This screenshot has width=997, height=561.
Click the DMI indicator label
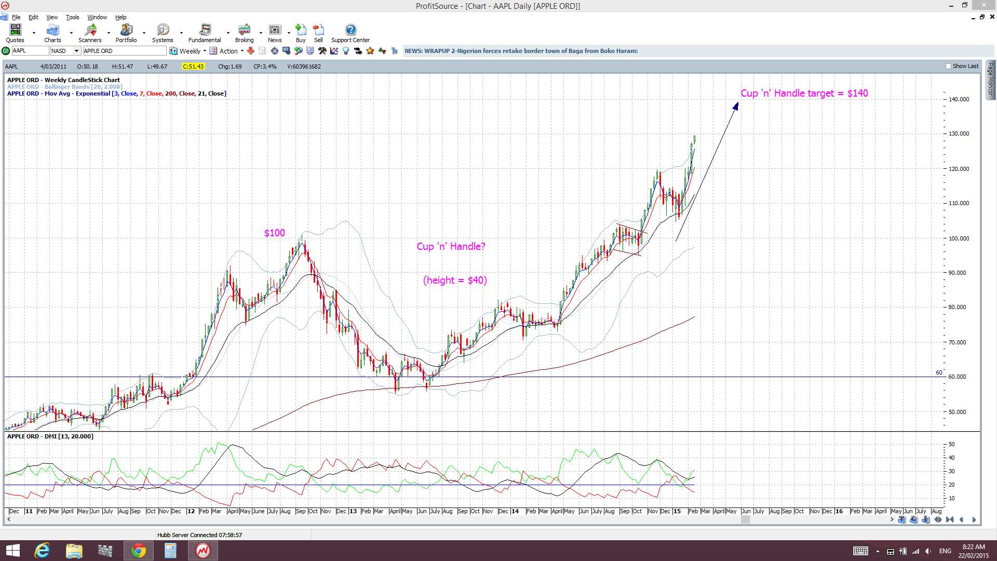(x=50, y=436)
